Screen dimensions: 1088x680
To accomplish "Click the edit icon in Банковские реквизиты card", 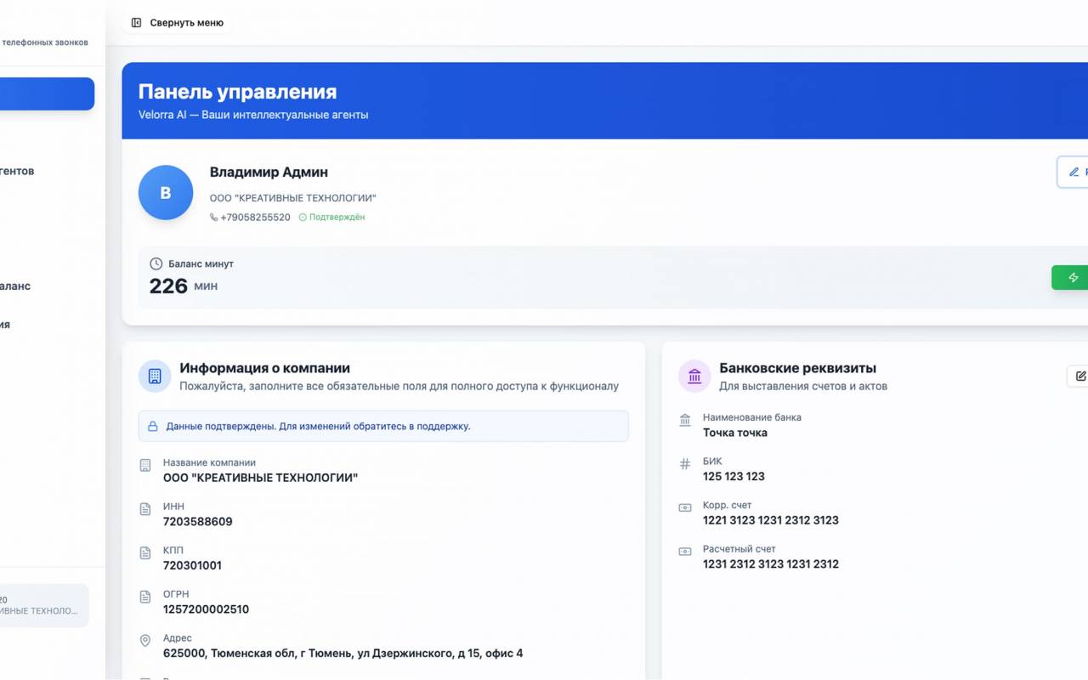I will click(1078, 376).
